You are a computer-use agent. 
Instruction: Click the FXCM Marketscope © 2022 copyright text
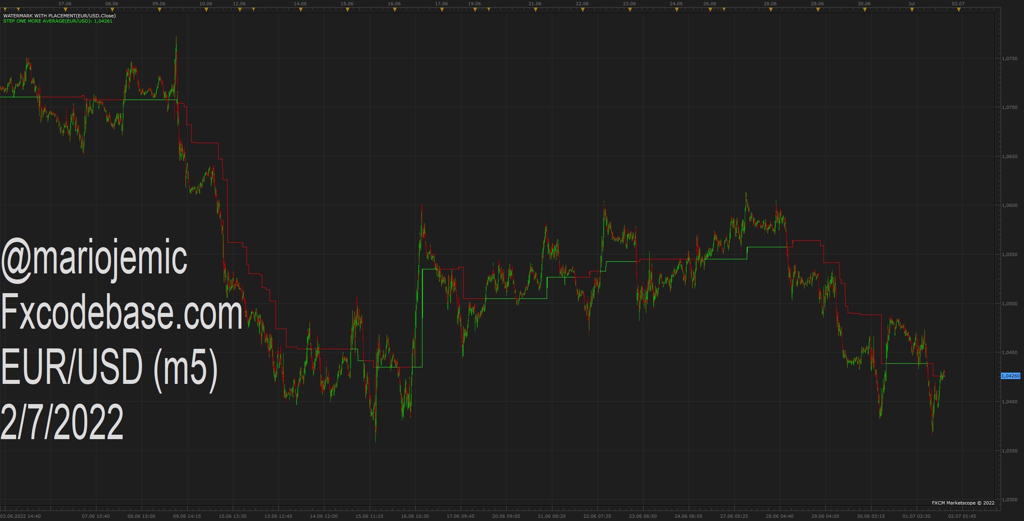point(963,503)
